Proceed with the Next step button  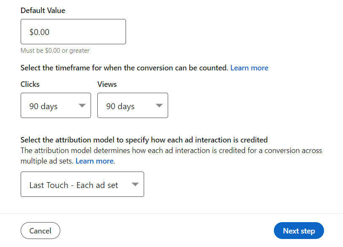click(299, 231)
